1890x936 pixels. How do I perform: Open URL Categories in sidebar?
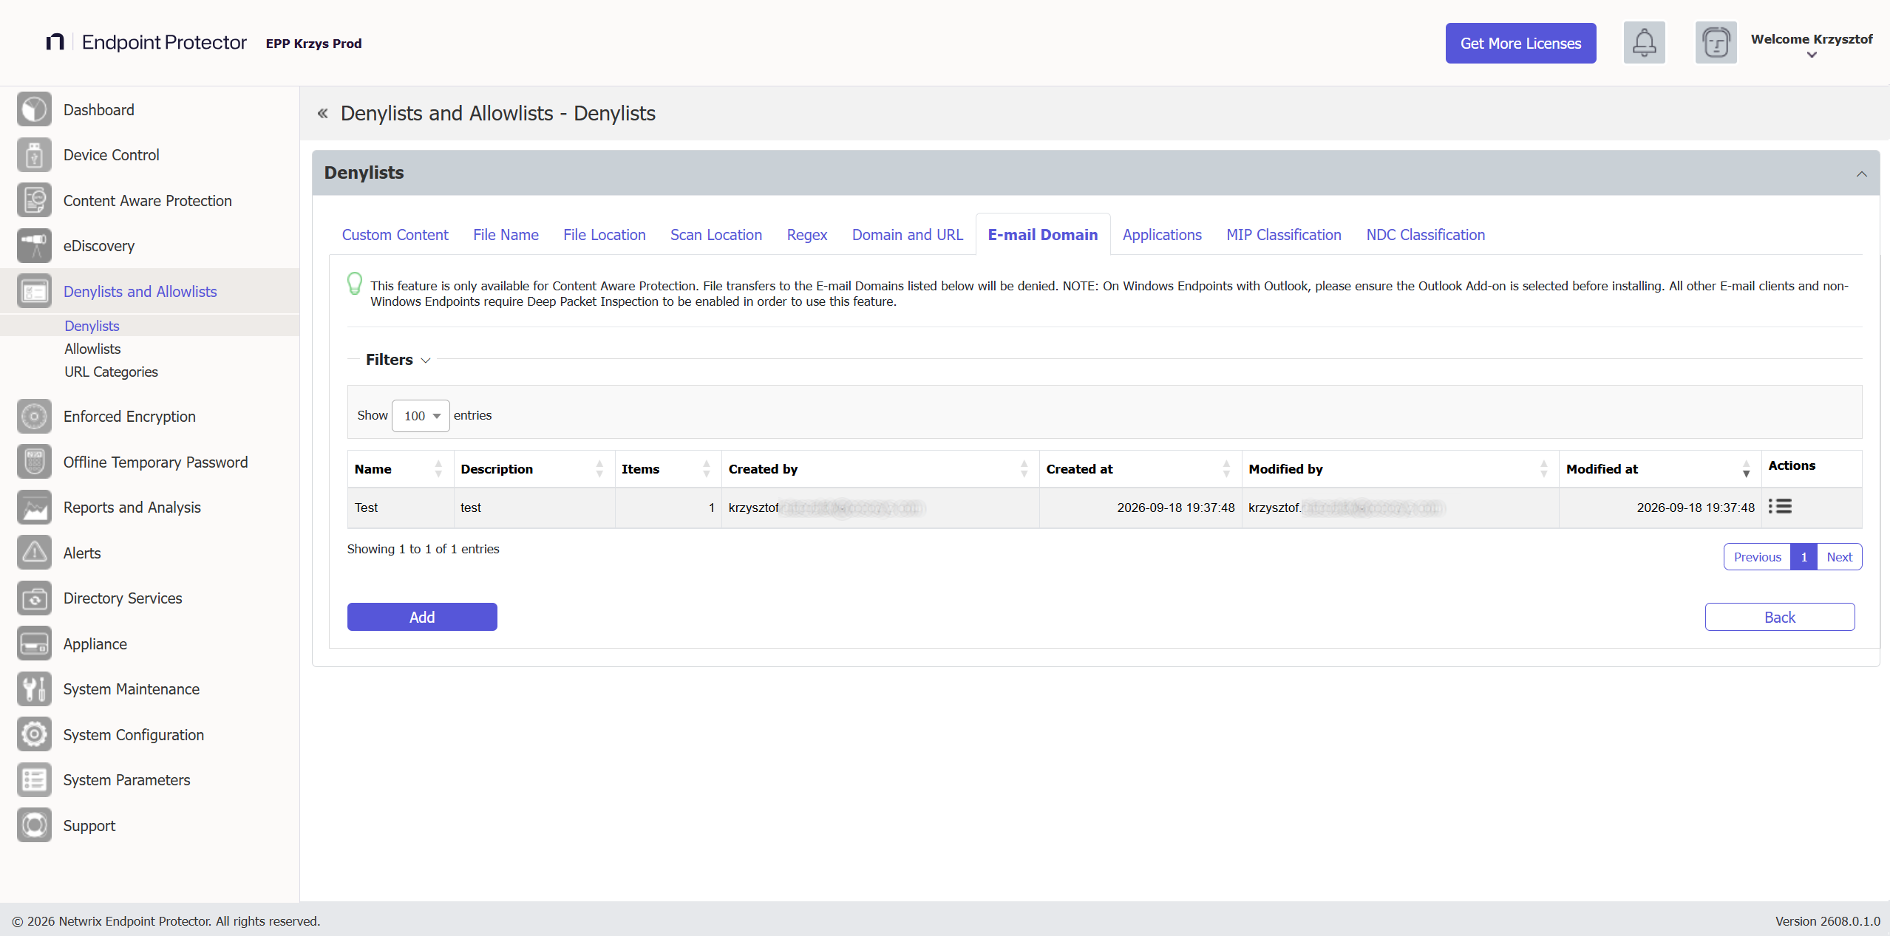111,372
